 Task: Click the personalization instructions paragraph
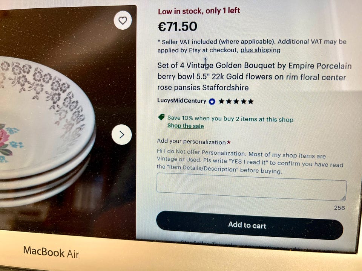[x=250, y=161]
